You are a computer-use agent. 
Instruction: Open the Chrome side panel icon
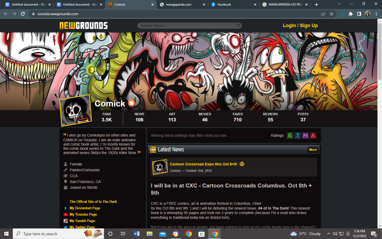tap(359, 14)
